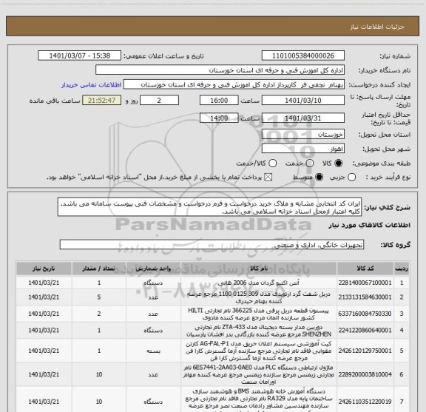Open the اطلاعات تماس خریدار link
Viewport: 426px width, 412px height.
tap(91, 85)
